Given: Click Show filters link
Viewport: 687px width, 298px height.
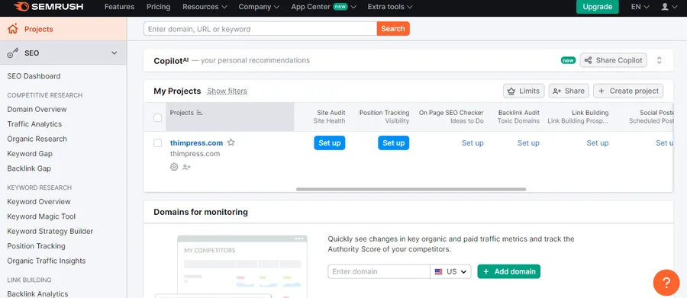Looking at the screenshot, I should (x=227, y=91).
